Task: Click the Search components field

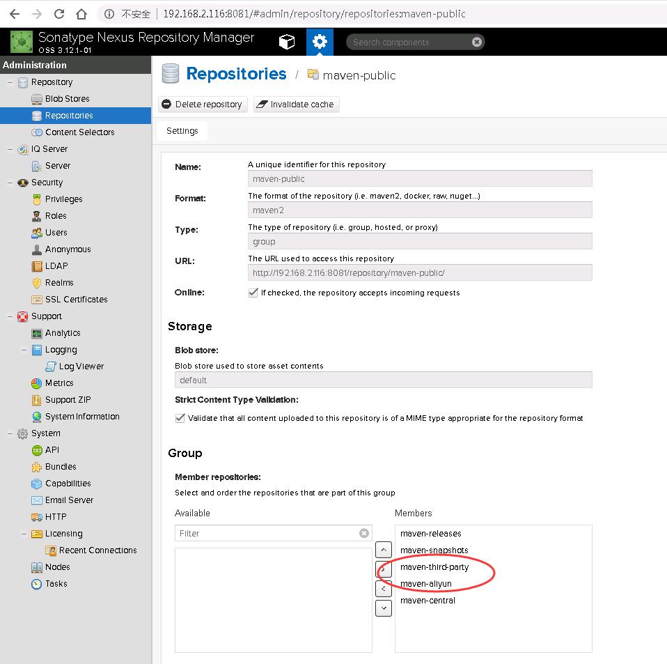Action: pos(411,42)
